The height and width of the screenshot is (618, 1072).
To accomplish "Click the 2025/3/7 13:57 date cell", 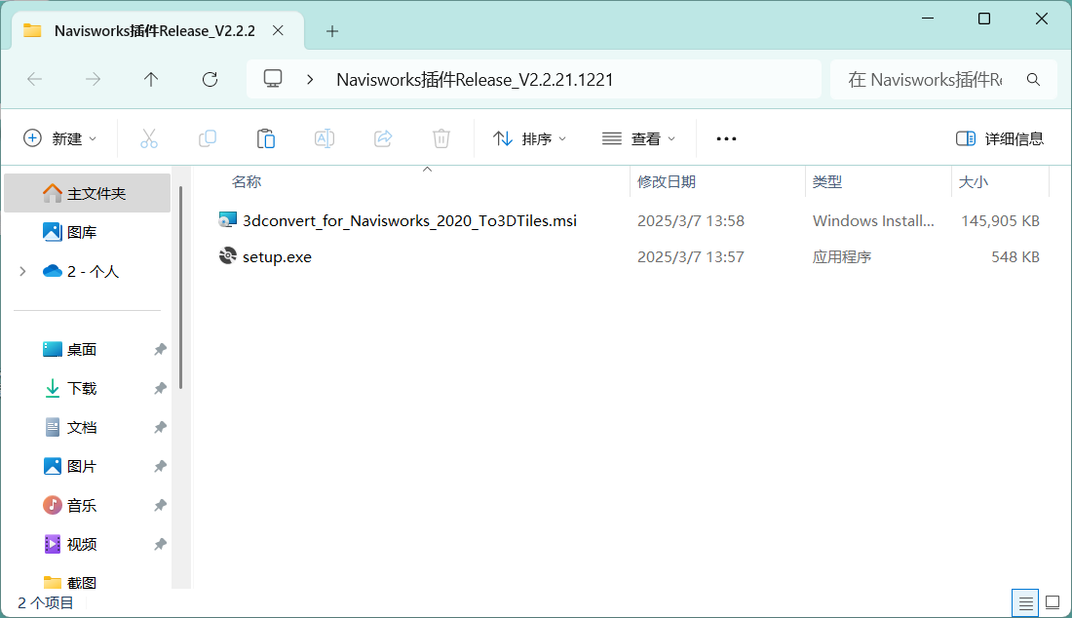I will click(x=691, y=257).
